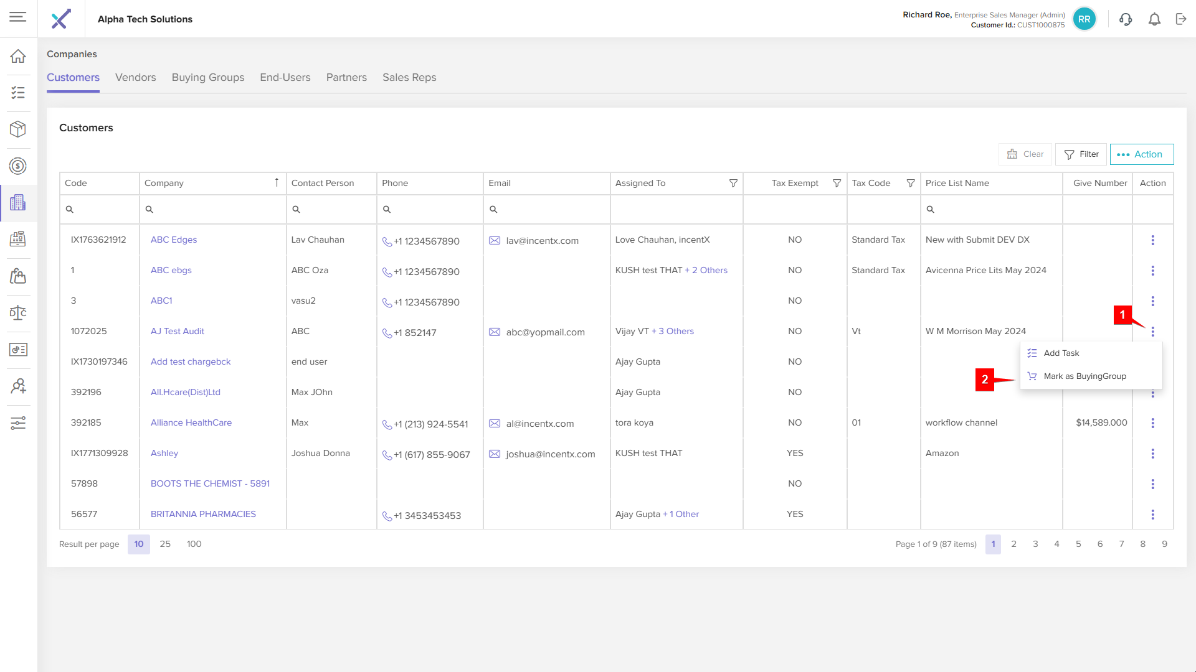Screen dimensions: 1196x672
Task: Click the logout icon in header
Action: coord(1181,19)
